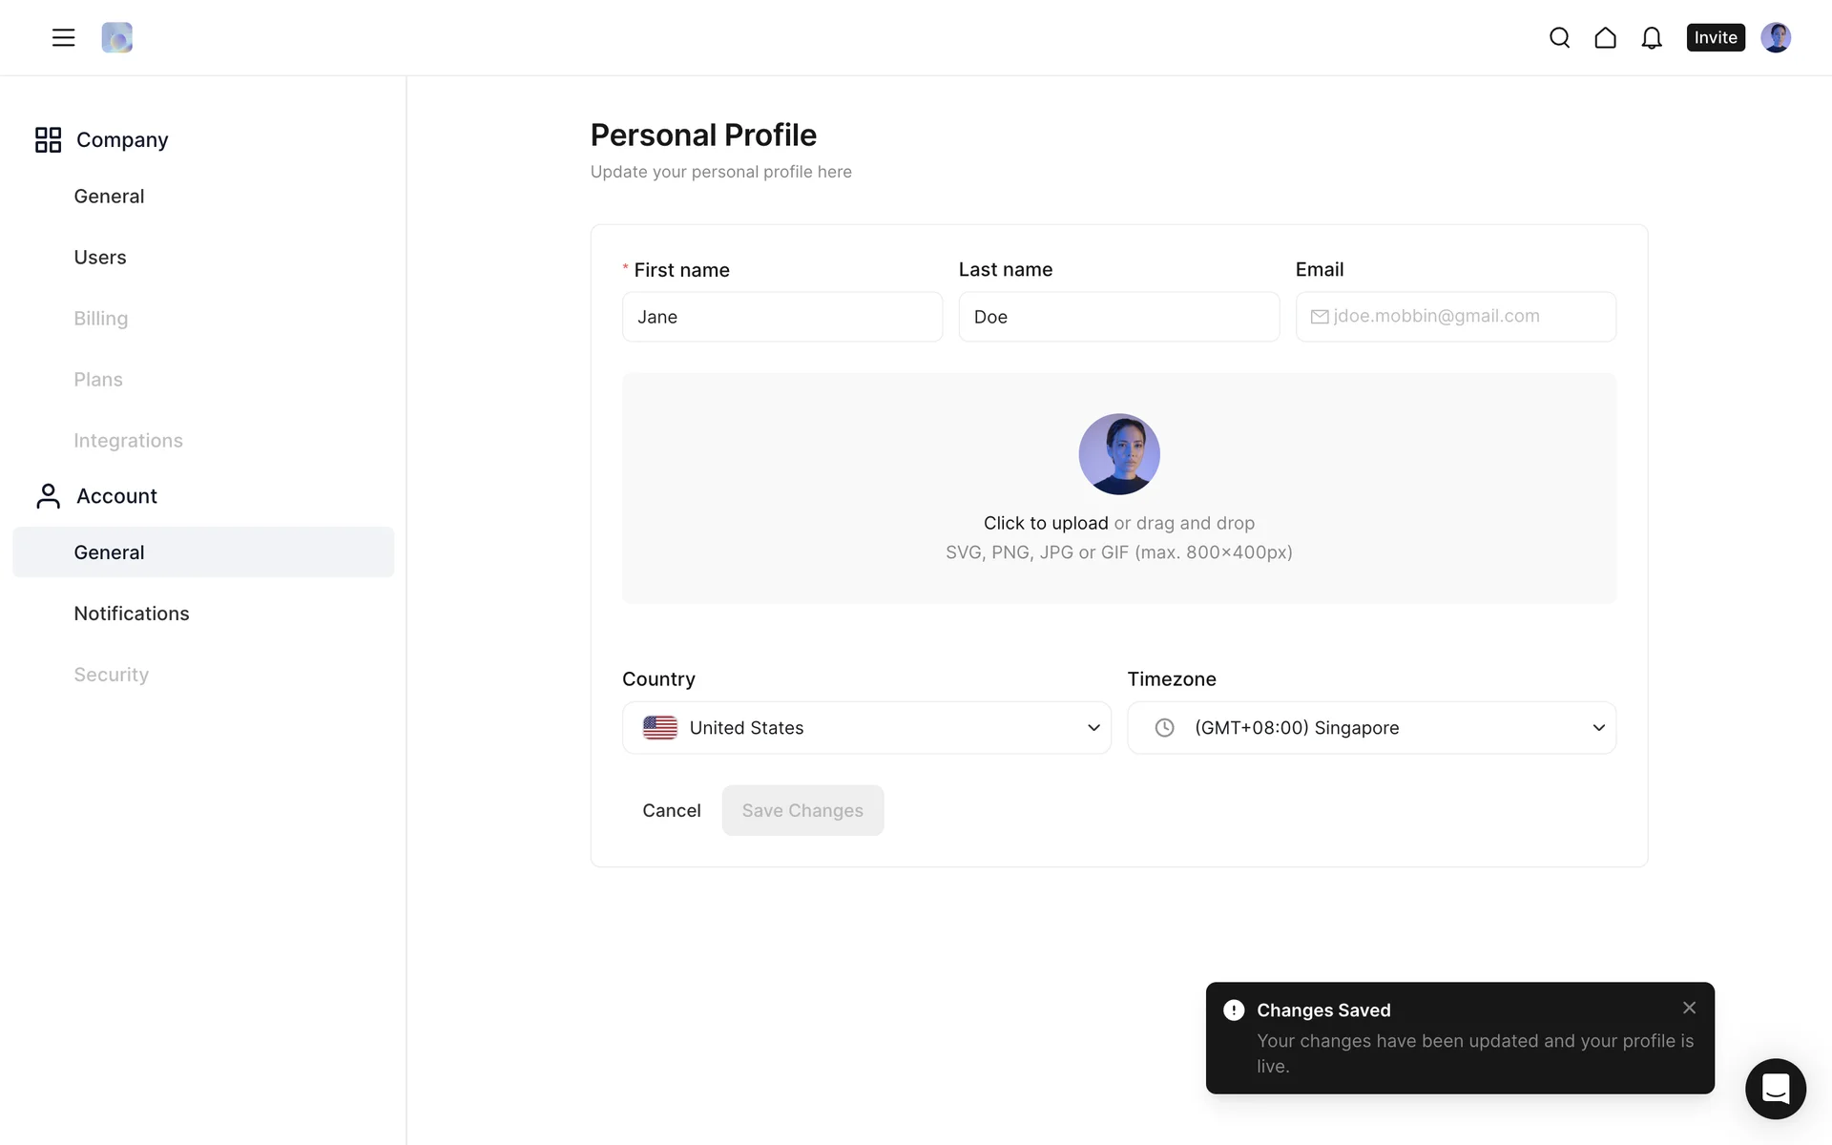Open the hamburger menu icon
The width and height of the screenshot is (1832, 1145).
coord(63,37)
